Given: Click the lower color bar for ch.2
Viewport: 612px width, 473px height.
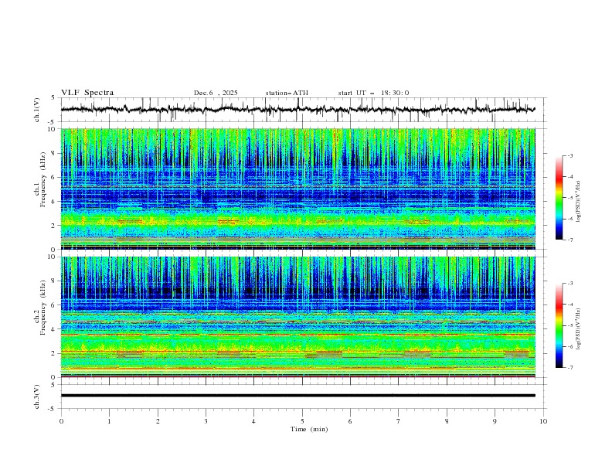Looking at the screenshot, I should (x=559, y=325).
